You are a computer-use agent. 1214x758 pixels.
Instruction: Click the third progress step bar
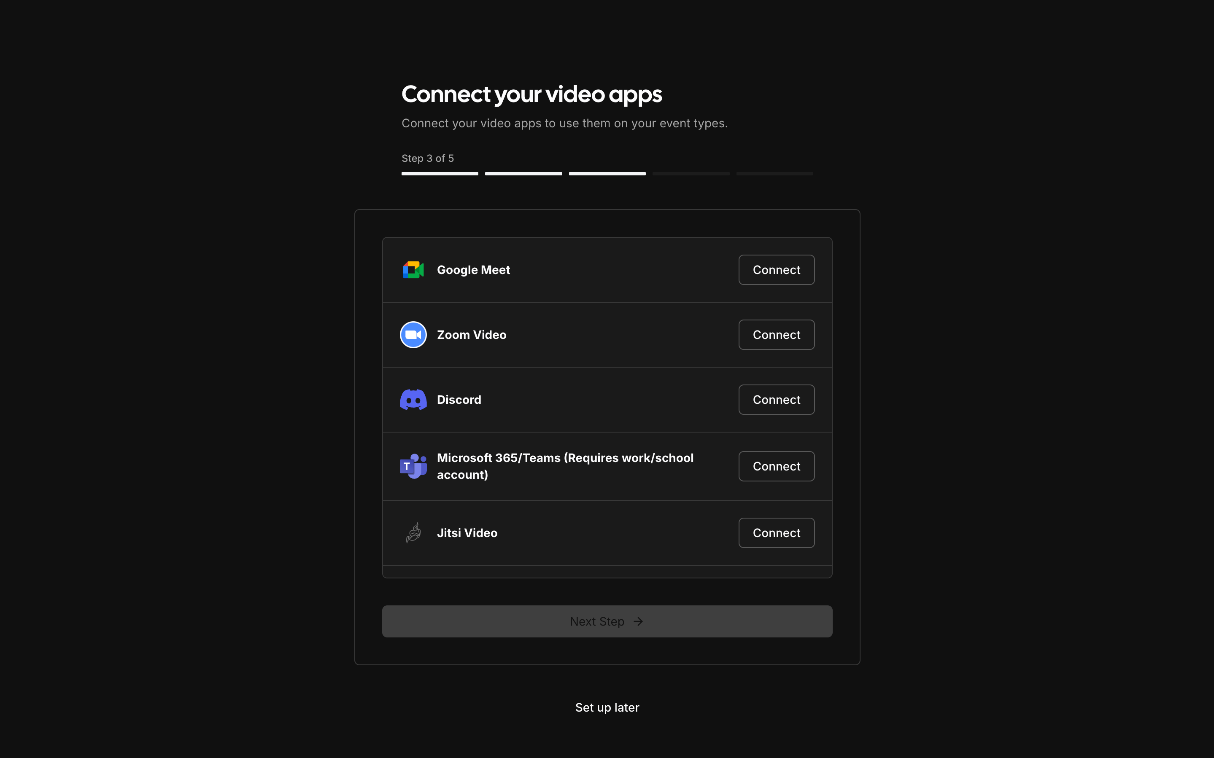tap(607, 173)
